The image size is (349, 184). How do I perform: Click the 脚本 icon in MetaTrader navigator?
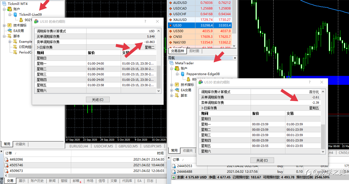(177, 96)
